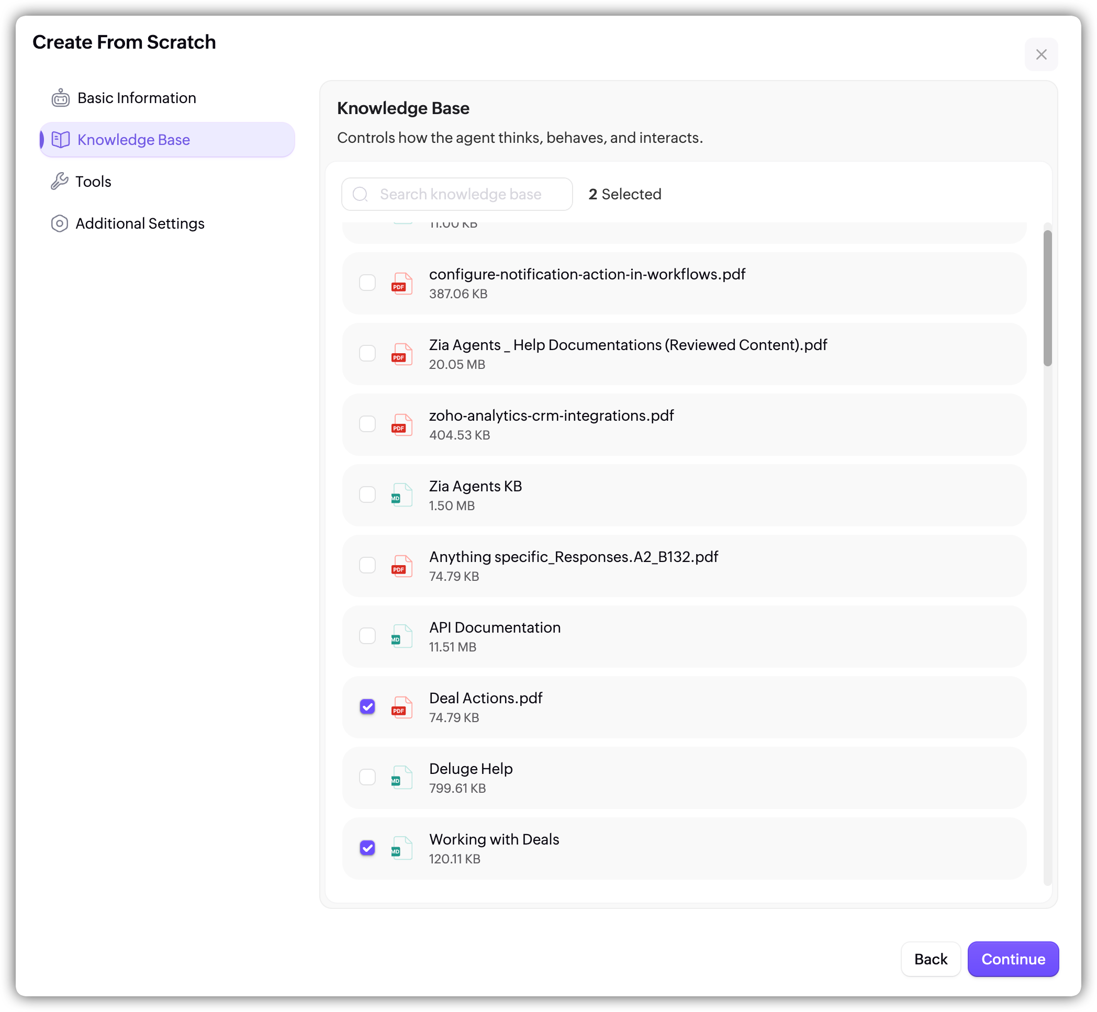This screenshot has height=1012, width=1097.
Task: Open the Tools section
Action: 93,181
